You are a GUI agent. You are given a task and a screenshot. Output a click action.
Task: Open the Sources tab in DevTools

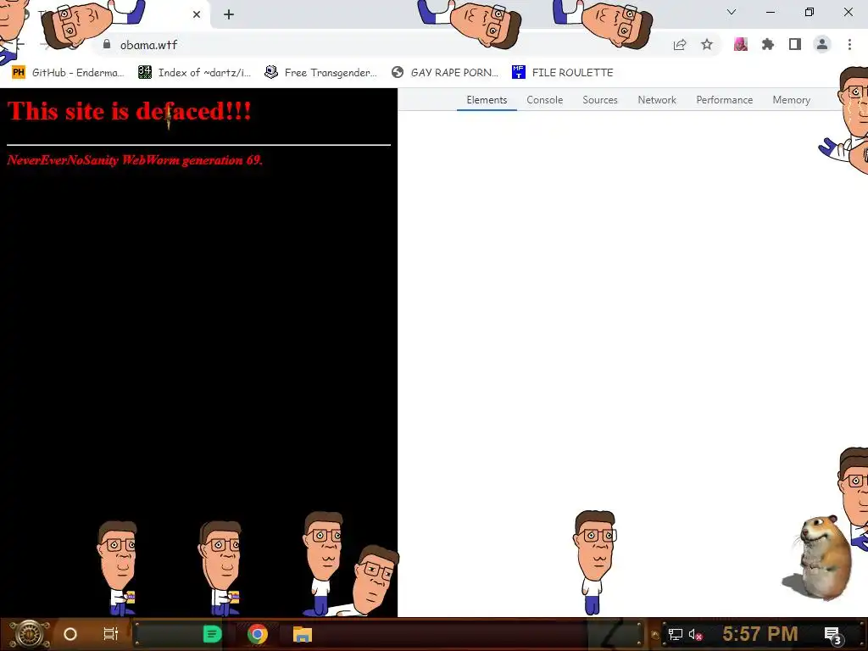click(x=600, y=100)
